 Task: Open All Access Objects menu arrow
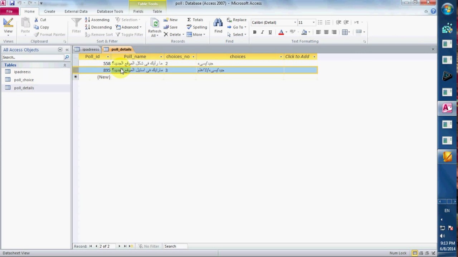[60, 50]
